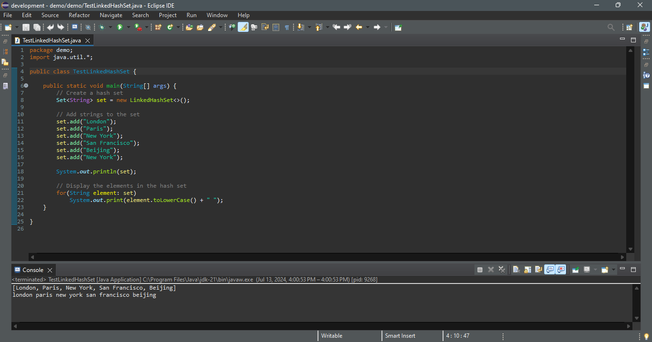Click the Open Type icon in the toolbar
652x342 pixels.
(189, 28)
